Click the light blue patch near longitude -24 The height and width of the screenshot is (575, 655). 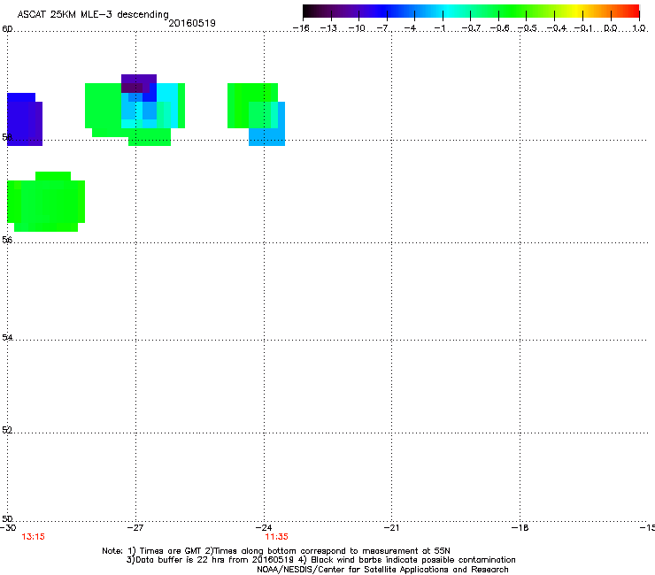(267, 137)
